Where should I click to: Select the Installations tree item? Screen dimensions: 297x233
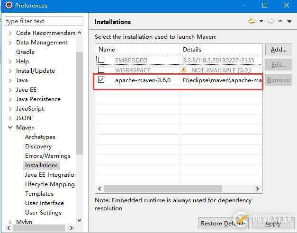[41, 165]
